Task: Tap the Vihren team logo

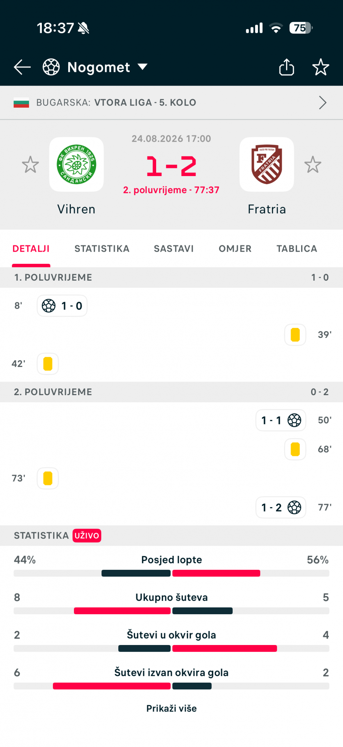Action: [76, 164]
